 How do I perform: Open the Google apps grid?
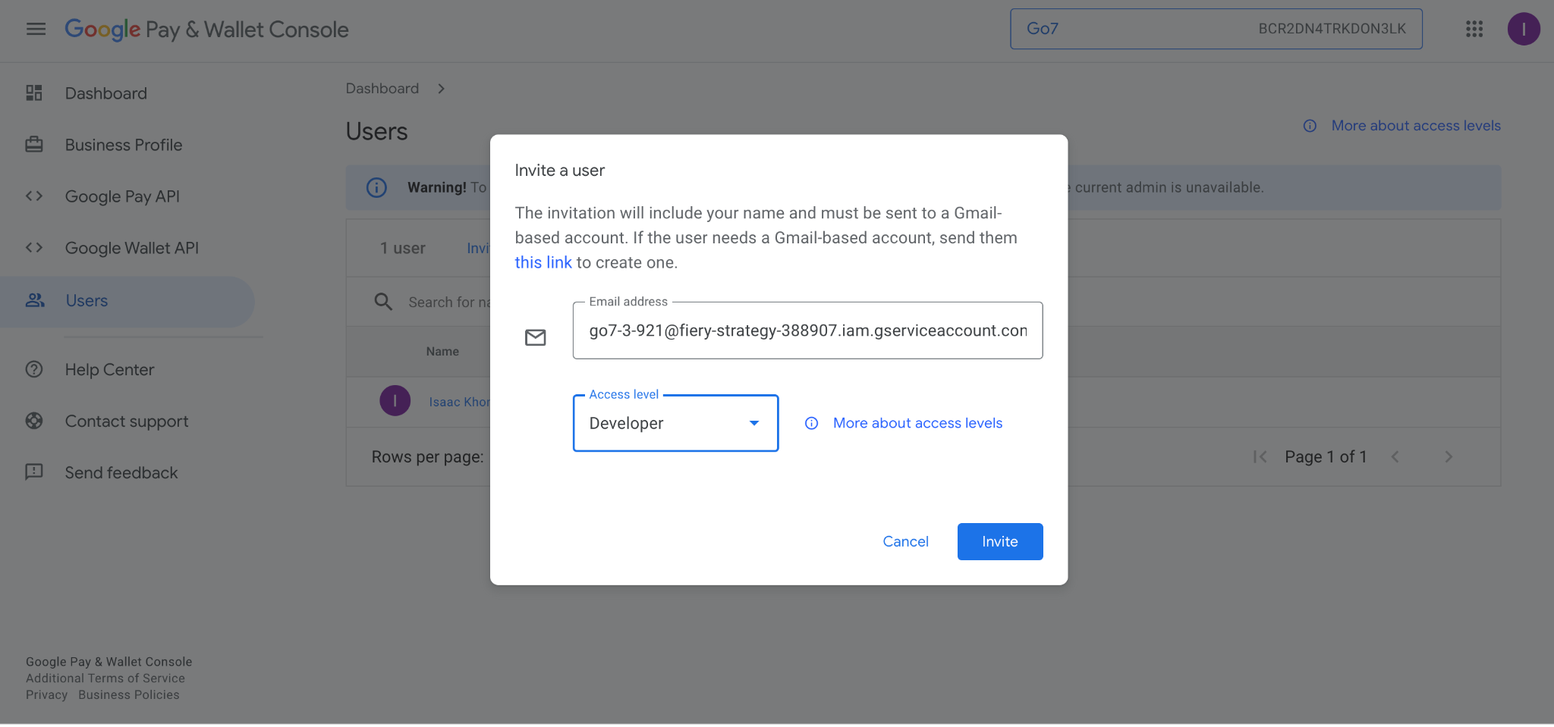click(1473, 29)
